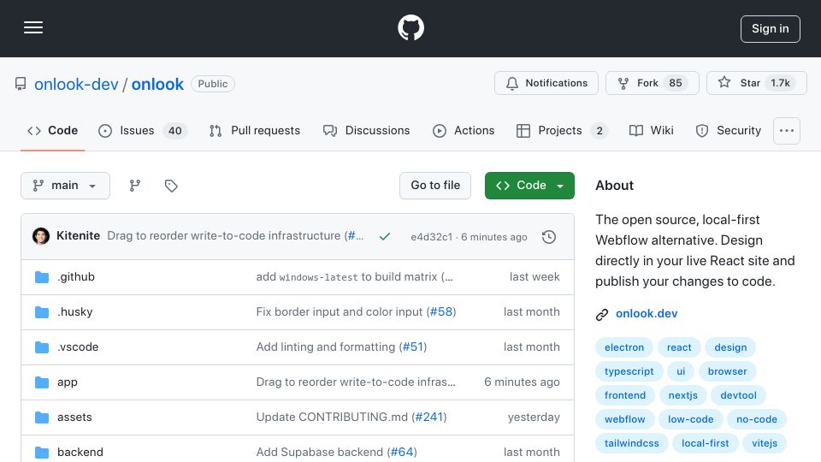
Task: Select the vitejs topic tag
Action: tap(765, 444)
